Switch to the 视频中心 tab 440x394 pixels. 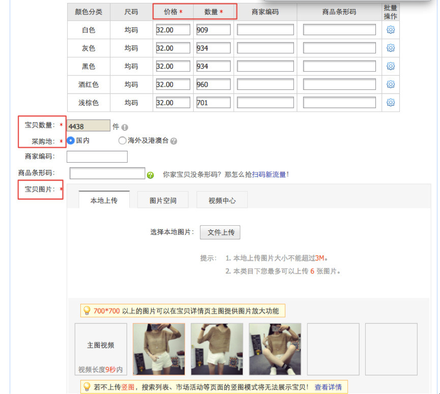tap(222, 200)
